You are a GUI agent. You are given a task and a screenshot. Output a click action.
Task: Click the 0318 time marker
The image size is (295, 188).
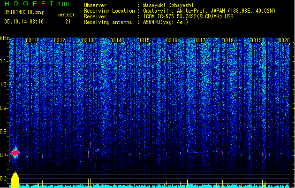228,40
